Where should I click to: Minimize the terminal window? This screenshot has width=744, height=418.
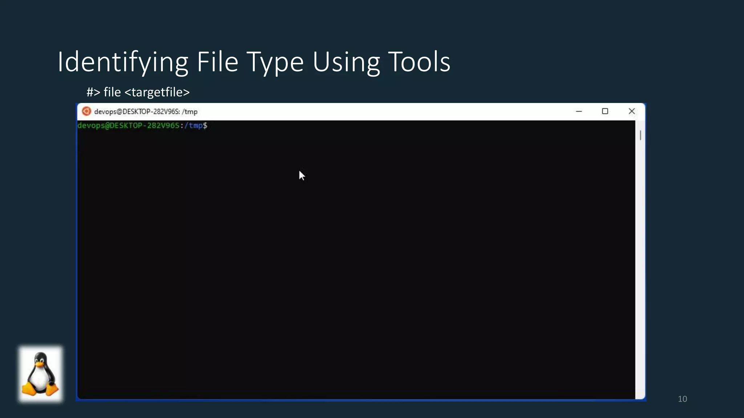click(579, 111)
